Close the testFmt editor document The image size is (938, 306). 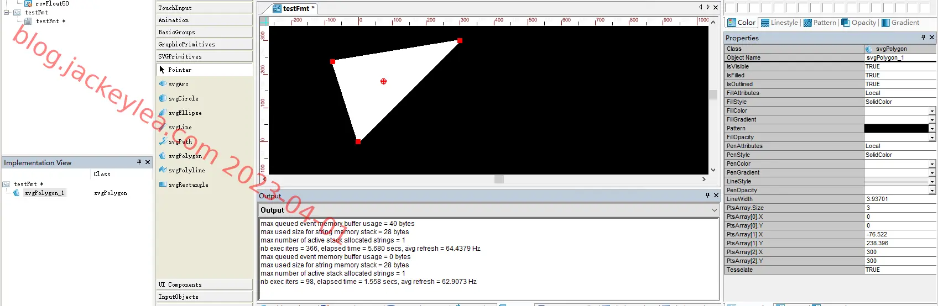pyautogui.click(x=716, y=7)
